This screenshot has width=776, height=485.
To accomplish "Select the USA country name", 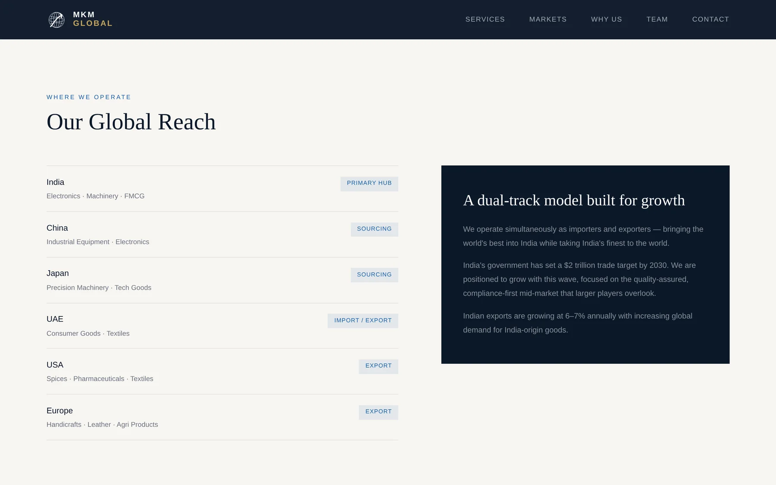I will (55, 365).
